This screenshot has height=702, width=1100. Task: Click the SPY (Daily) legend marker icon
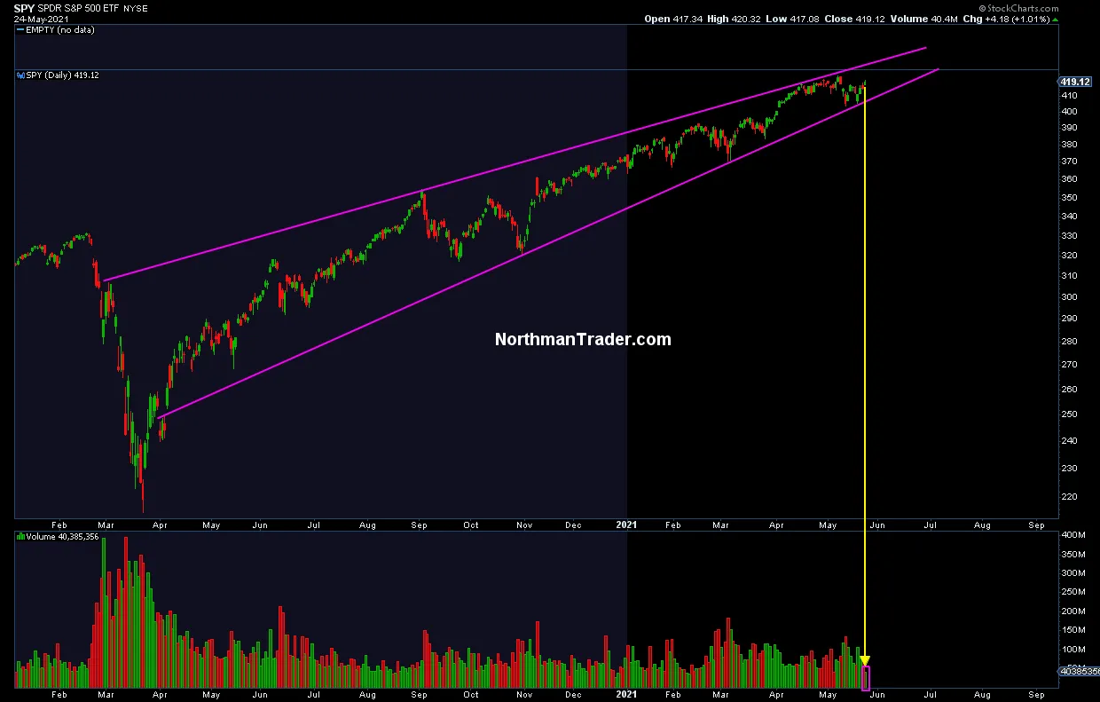click(21, 75)
